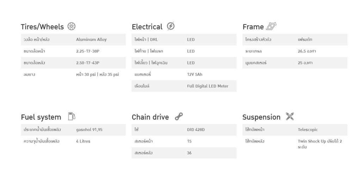Select the rear sprocket 36 row
Viewport: 361px width, 180px height.
click(184, 153)
